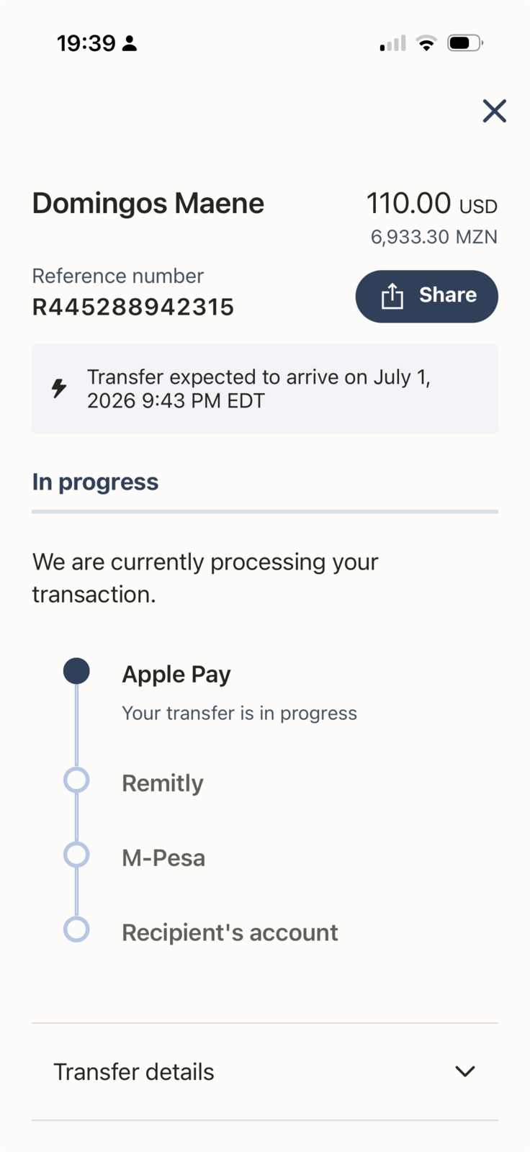530x1152 pixels.
Task: Tap the battery icon in status bar
Action: point(465,43)
